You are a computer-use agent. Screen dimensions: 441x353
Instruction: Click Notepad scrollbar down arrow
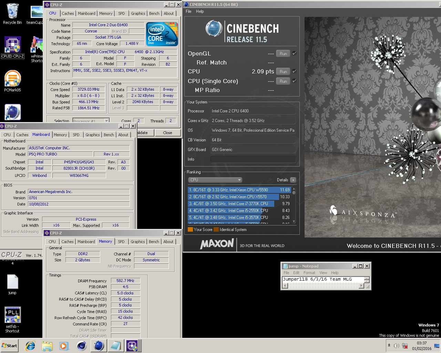(367, 281)
